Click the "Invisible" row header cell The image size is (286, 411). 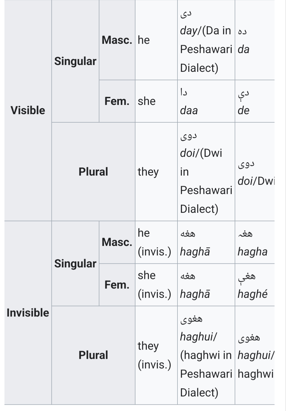click(x=28, y=313)
